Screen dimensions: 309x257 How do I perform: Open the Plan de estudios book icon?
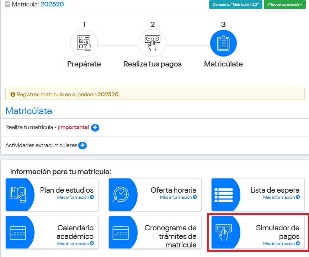[x=18, y=194]
